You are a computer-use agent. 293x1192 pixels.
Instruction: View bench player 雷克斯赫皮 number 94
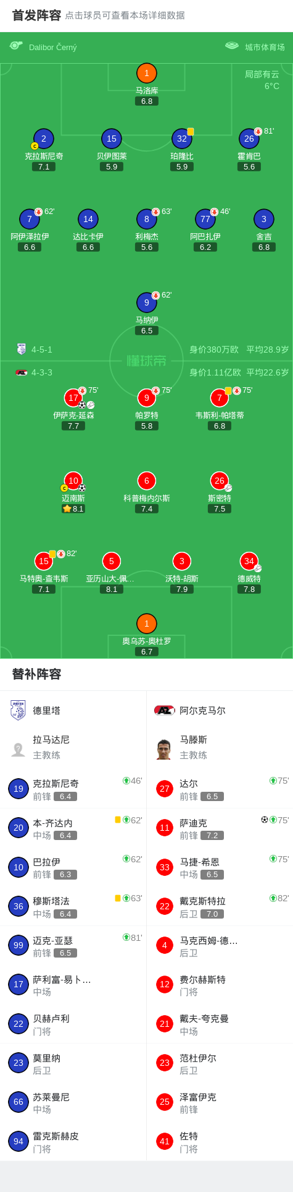click(x=73, y=1141)
